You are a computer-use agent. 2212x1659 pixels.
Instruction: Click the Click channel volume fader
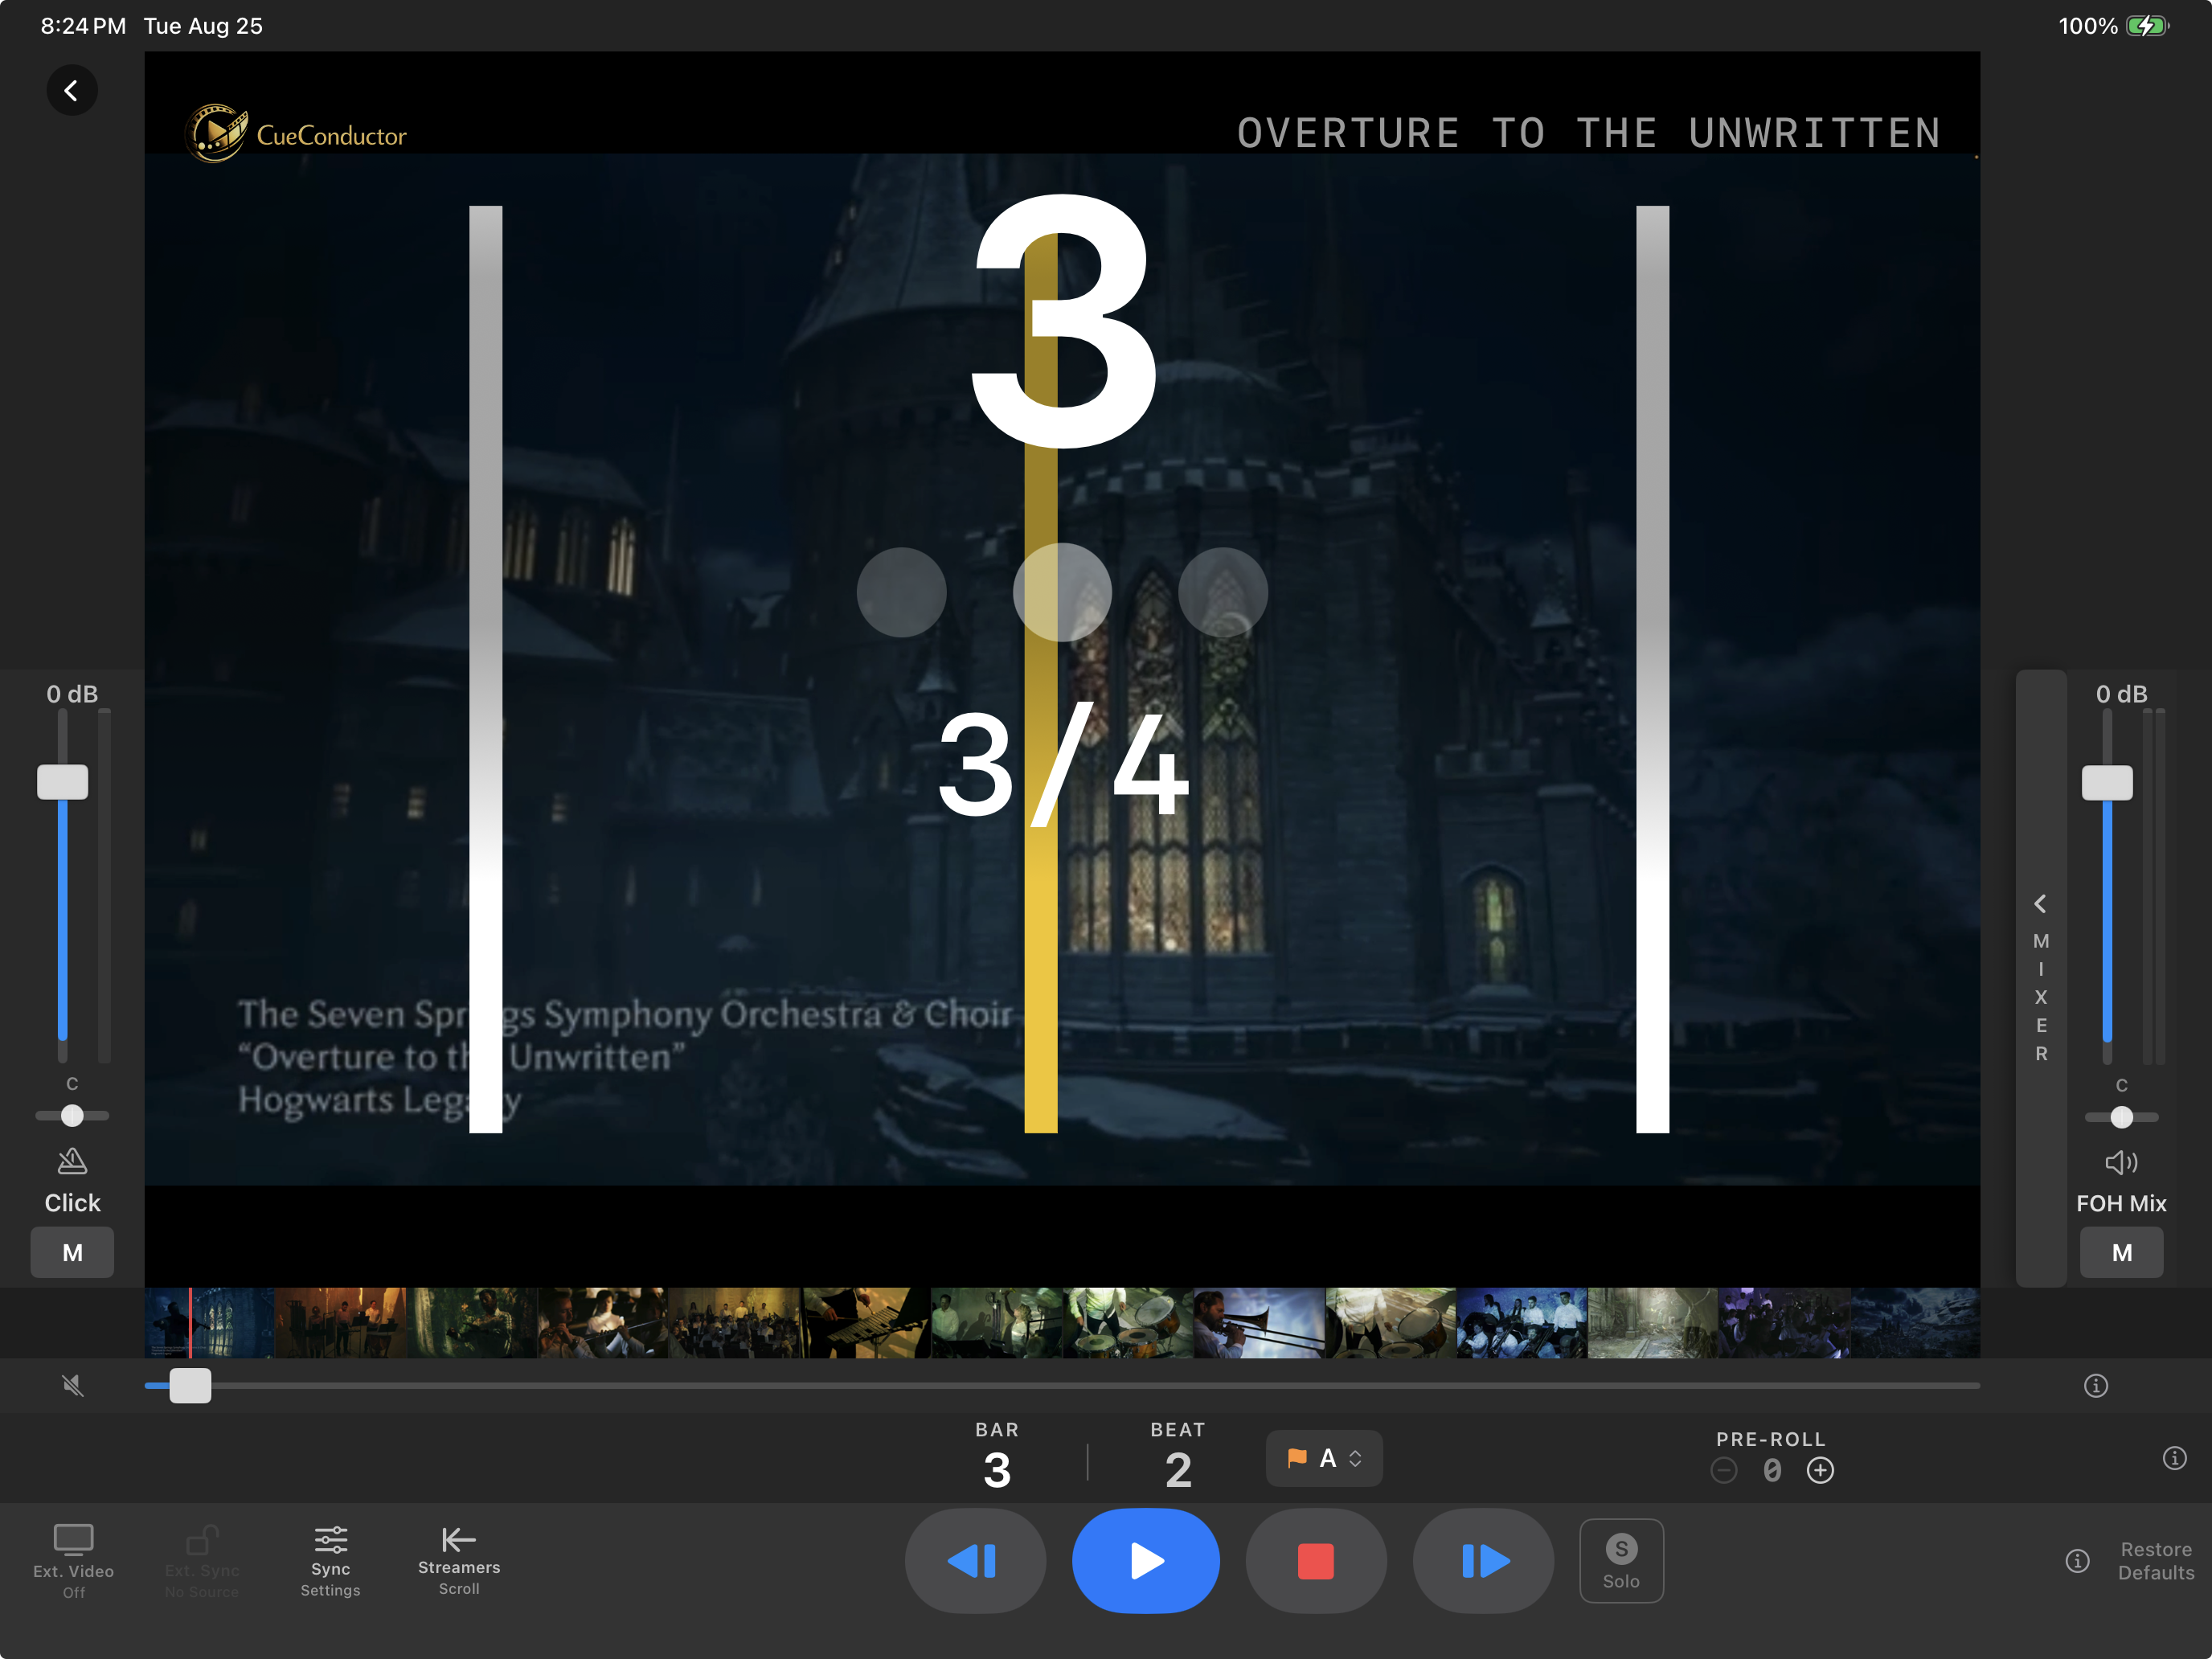click(62, 782)
